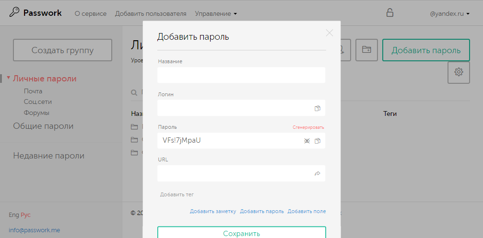Click the Добавить тег field
Viewport: 483px width, 238px height.
[177, 194]
